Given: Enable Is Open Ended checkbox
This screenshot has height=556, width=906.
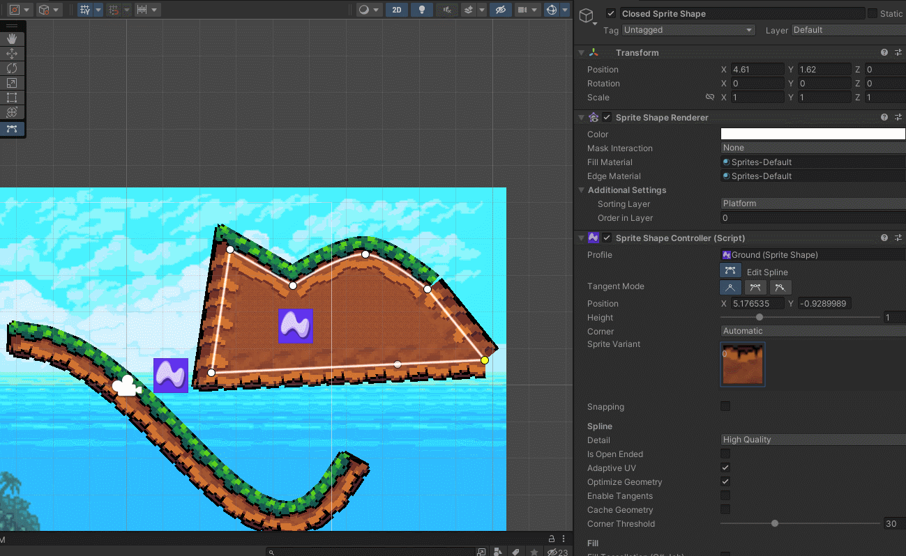Looking at the screenshot, I should pyautogui.click(x=725, y=454).
